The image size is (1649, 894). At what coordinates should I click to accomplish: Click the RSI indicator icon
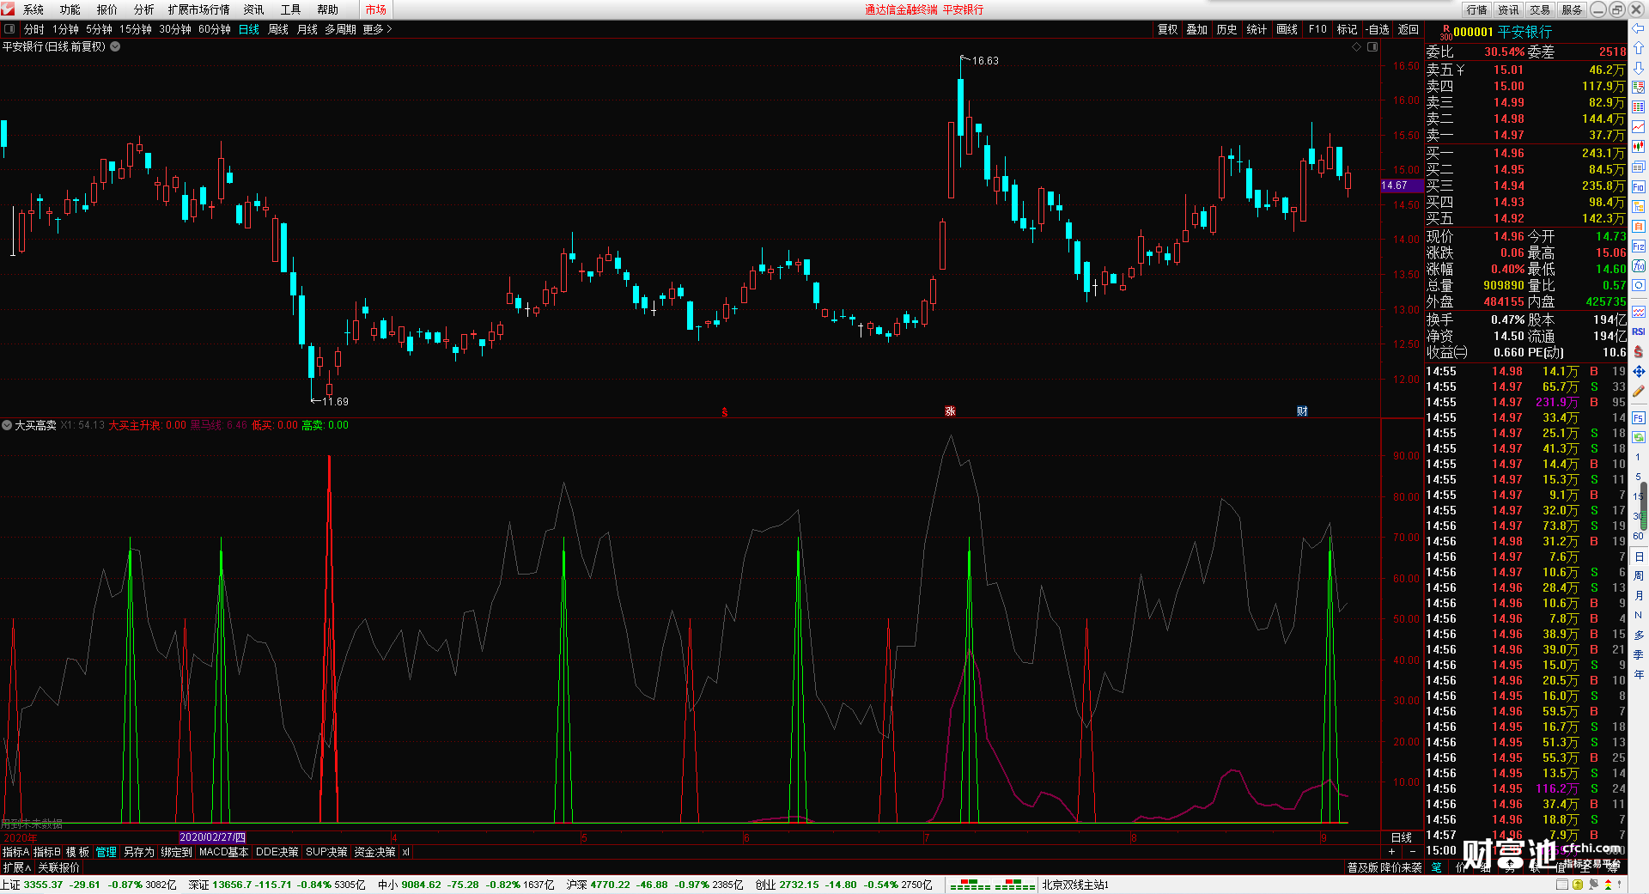[1638, 331]
